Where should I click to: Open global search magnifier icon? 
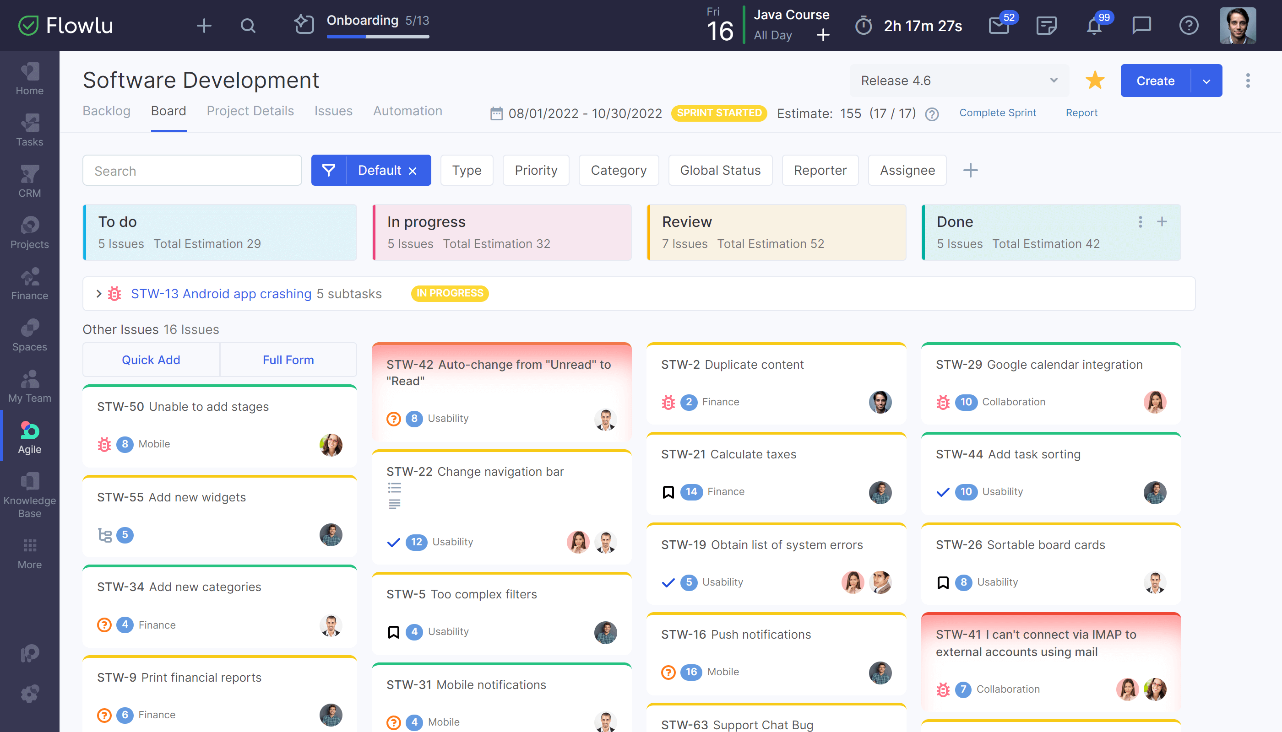point(248,26)
